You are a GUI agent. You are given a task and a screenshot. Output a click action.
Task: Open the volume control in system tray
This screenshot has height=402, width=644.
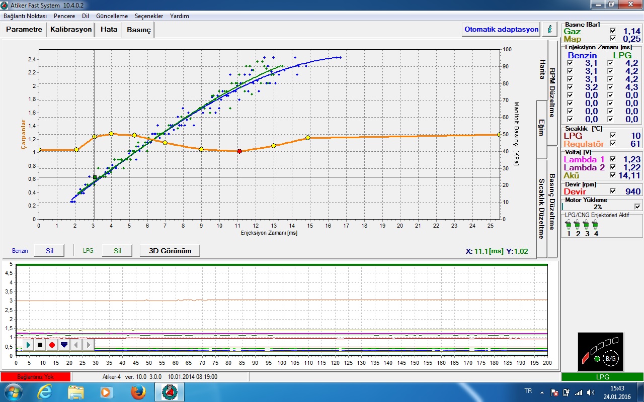click(590, 392)
